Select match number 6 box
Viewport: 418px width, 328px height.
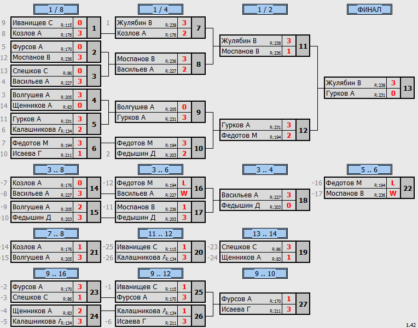coord(94,148)
